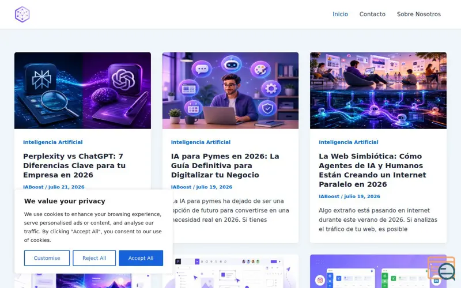Accept all cookies

[141, 258]
